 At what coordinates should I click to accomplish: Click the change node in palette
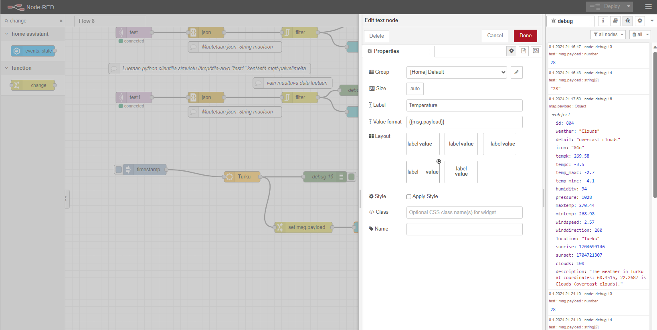[x=33, y=85]
